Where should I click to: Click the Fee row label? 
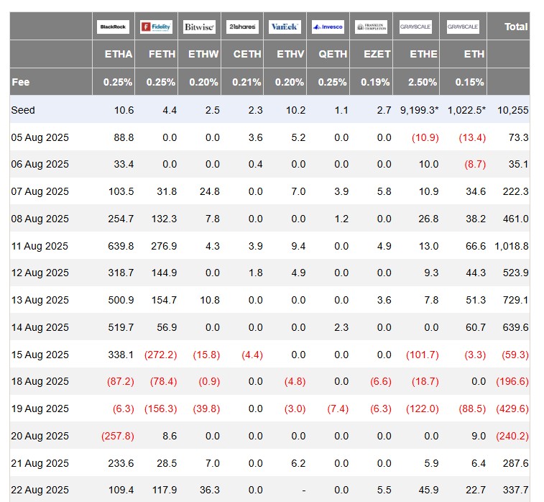(21, 82)
